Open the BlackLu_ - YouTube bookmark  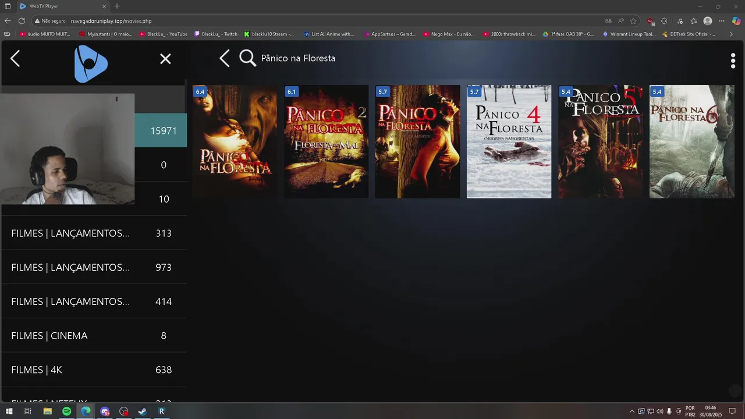point(163,34)
